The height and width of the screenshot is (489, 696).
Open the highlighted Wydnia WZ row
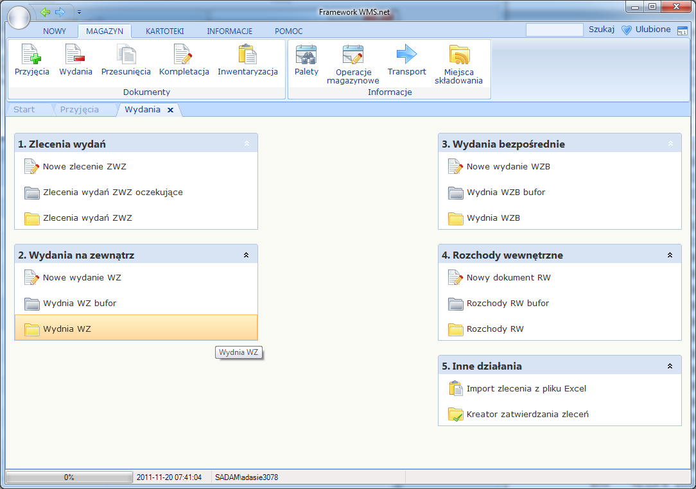(x=136, y=327)
